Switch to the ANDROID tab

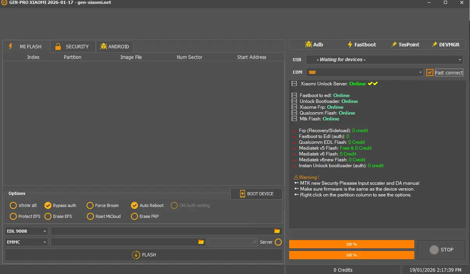pyautogui.click(x=115, y=46)
